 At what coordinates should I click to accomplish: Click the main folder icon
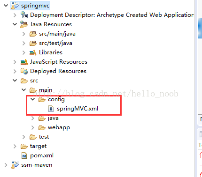pos(33,90)
